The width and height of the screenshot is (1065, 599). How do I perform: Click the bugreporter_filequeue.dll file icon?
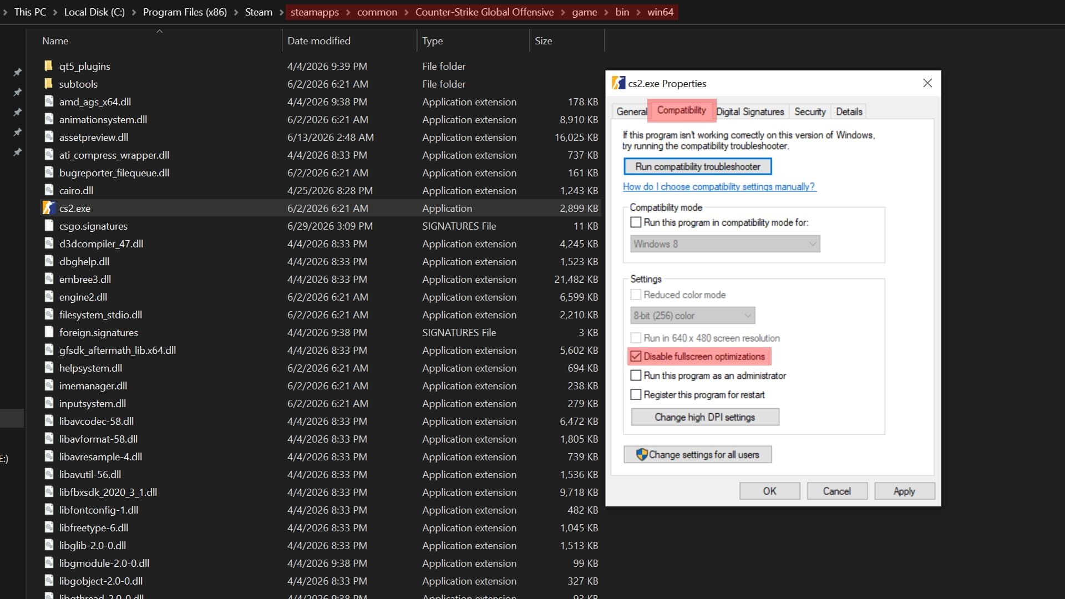pyautogui.click(x=49, y=172)
